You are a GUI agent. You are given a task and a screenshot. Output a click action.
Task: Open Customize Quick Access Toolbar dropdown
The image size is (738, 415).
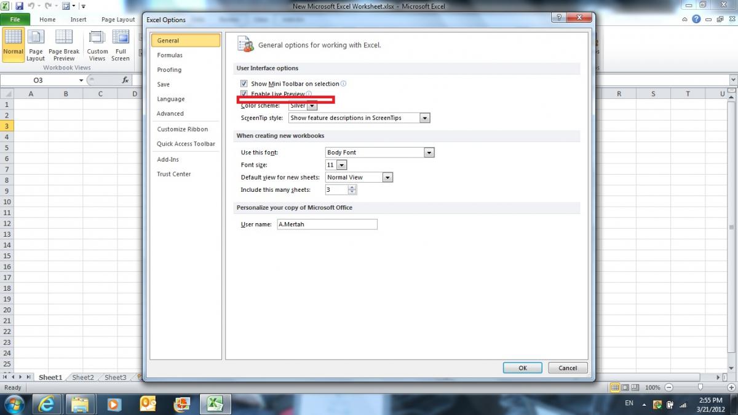point(83,6)
